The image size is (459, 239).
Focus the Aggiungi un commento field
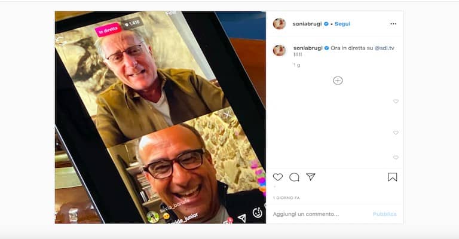coord(306,214)
